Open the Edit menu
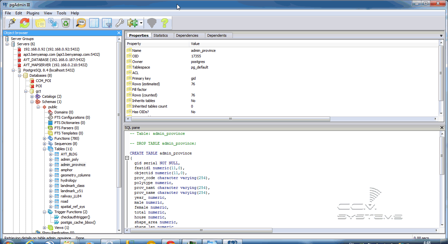The image size is (448, 244). [x=19, y=13]
